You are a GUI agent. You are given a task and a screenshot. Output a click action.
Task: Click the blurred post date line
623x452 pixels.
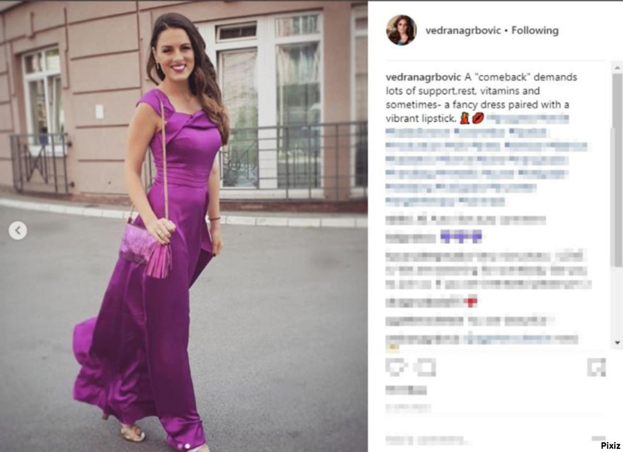click(x=408, y=408)
